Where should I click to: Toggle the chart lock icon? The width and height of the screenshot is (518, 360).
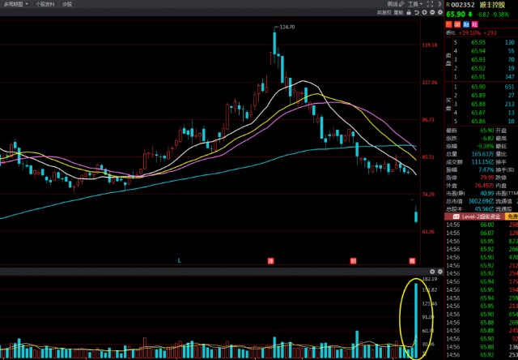[410, 13]
